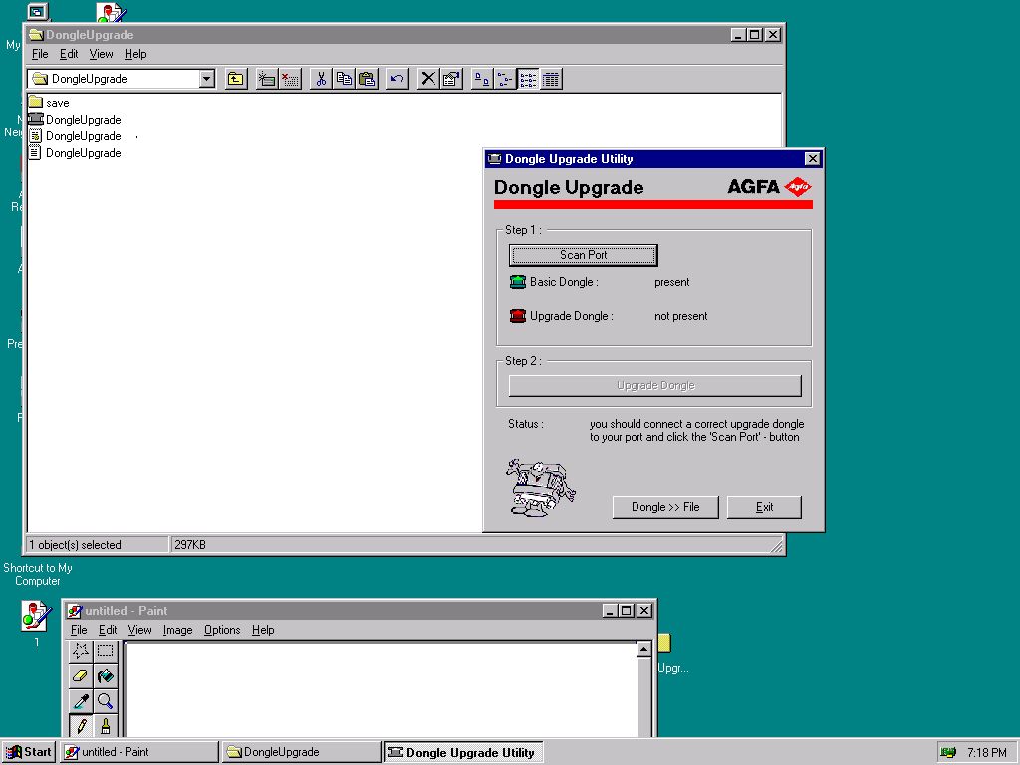Open the View menu in Paint

click(x=139, y=630)
